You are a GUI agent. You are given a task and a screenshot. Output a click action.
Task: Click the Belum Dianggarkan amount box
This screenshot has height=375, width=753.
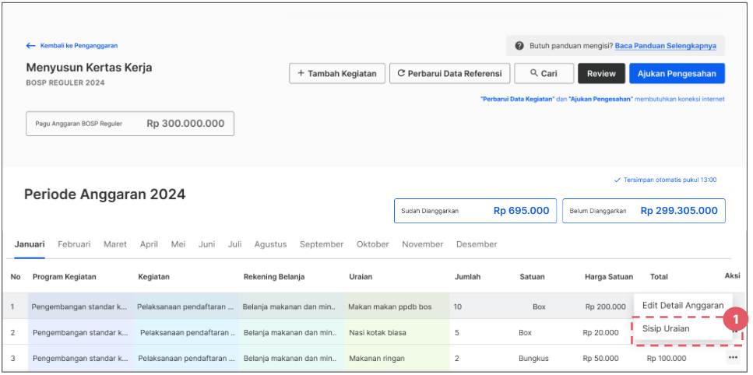click(644, 211)
